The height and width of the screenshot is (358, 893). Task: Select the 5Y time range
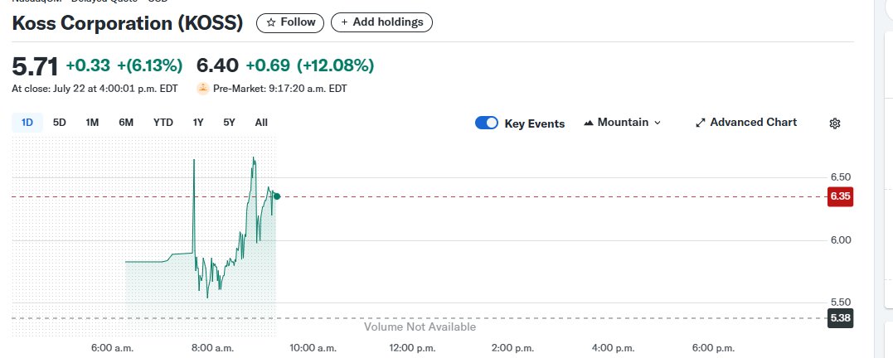[229, 123]
